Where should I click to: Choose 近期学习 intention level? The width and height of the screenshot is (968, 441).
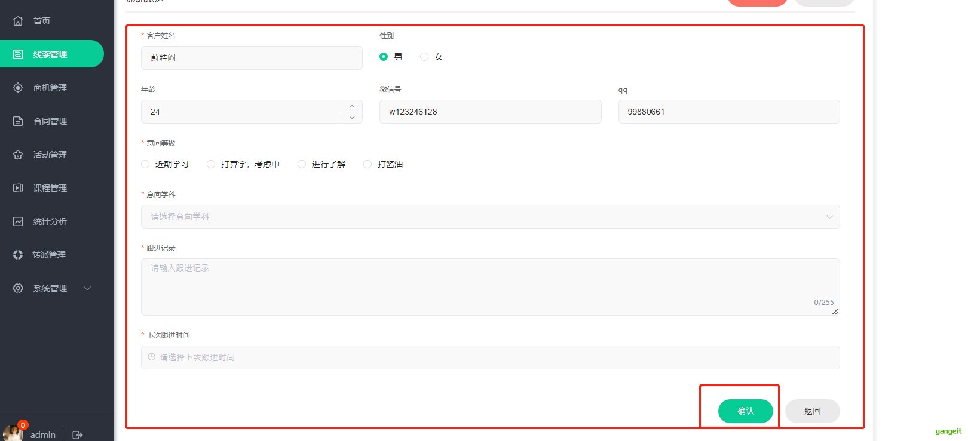[x=145, y=164]
